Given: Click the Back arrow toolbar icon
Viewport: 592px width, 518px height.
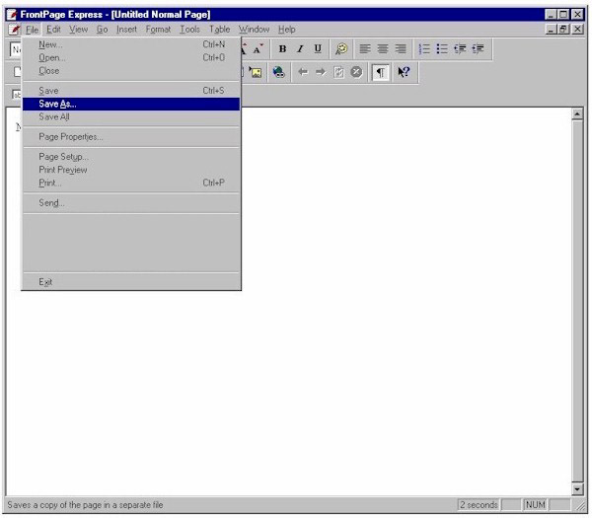Looking at the screenshot, I should pos(303,72).
